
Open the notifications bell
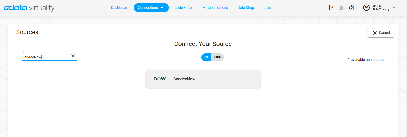coord(341,8)
